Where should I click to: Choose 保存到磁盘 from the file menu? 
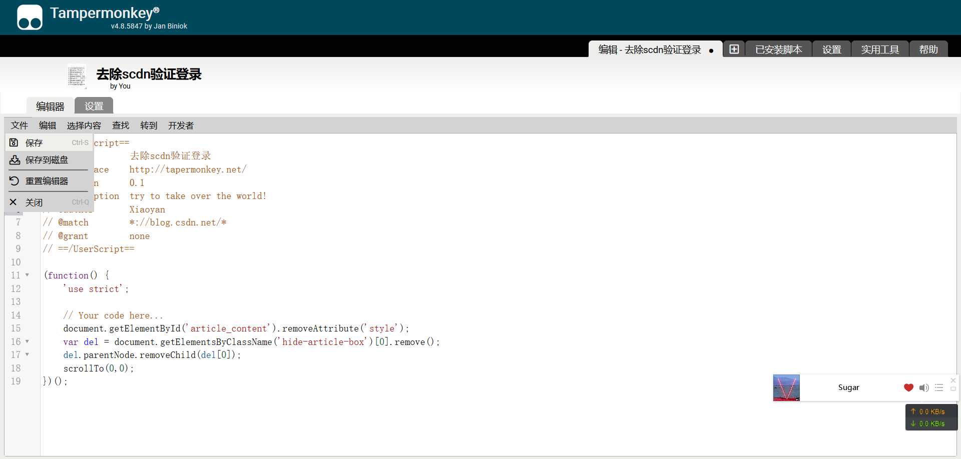tap(49, 160)
